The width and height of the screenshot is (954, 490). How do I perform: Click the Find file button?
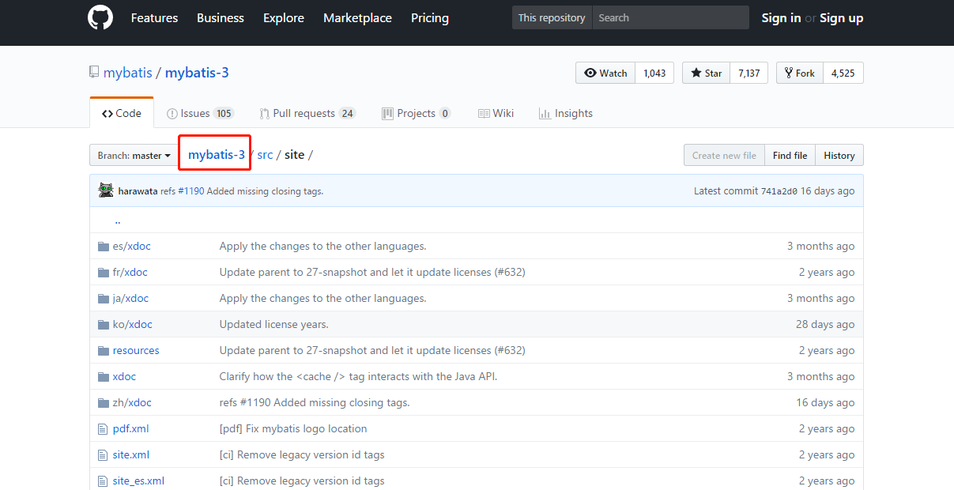click(x=790, y=156)
